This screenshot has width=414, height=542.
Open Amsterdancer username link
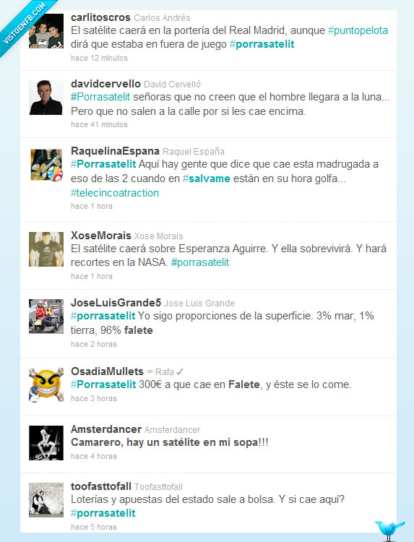tap(106, 429)
